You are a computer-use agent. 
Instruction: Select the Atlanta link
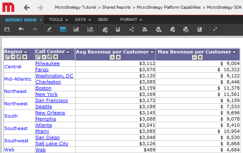point(44,125)
